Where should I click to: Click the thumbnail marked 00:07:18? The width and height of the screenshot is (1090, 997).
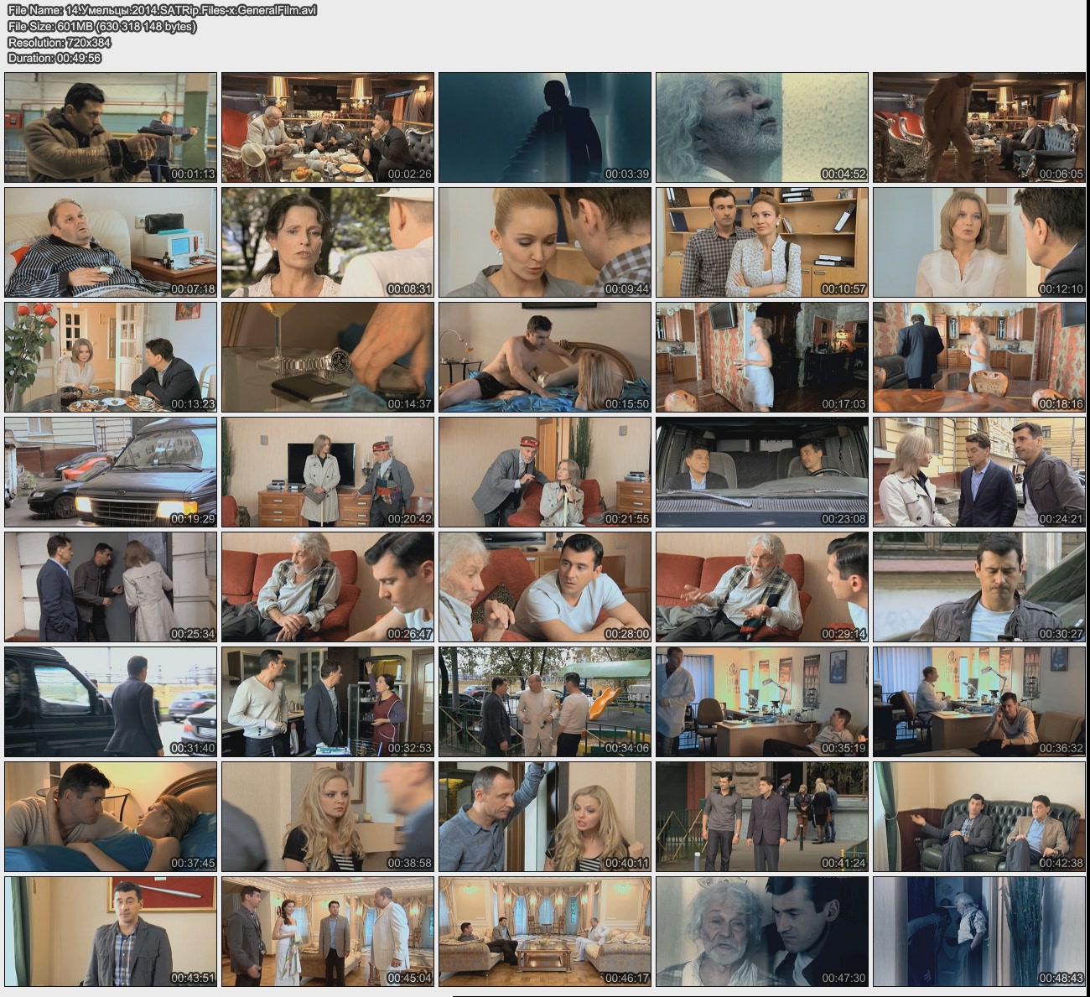(x=111, y=242)
